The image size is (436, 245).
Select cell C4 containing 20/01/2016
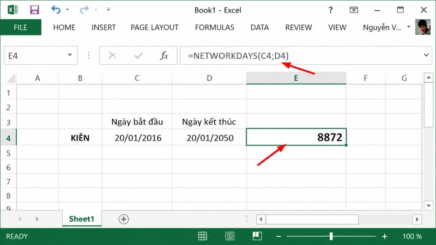pos(137,138)
